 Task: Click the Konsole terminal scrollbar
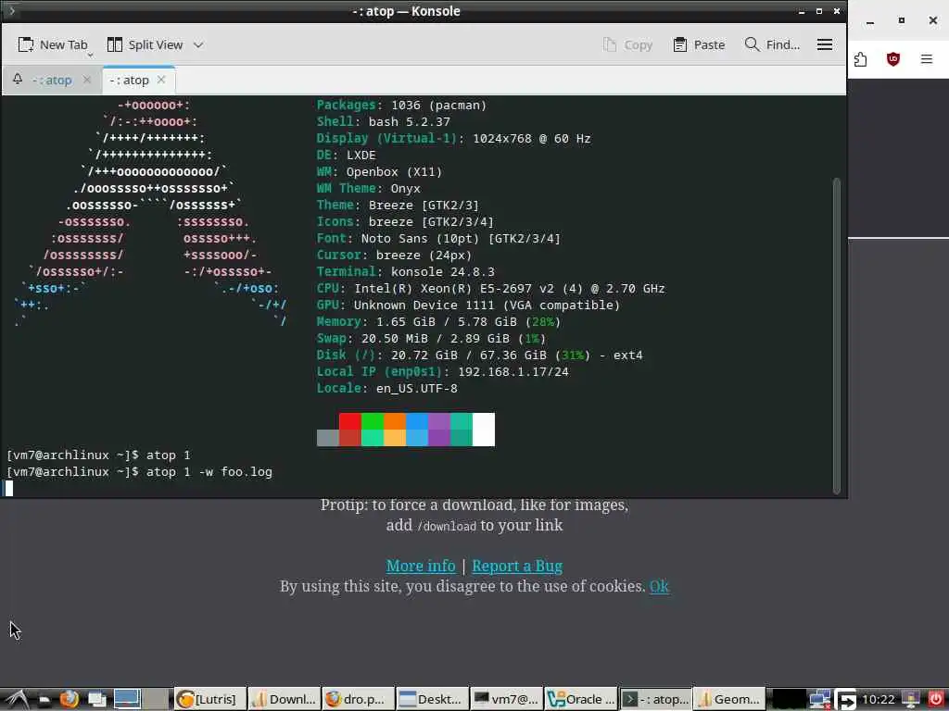837,335
